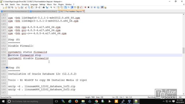
Task: Open Task View from the taskbar
Action: tap(56, 101)
